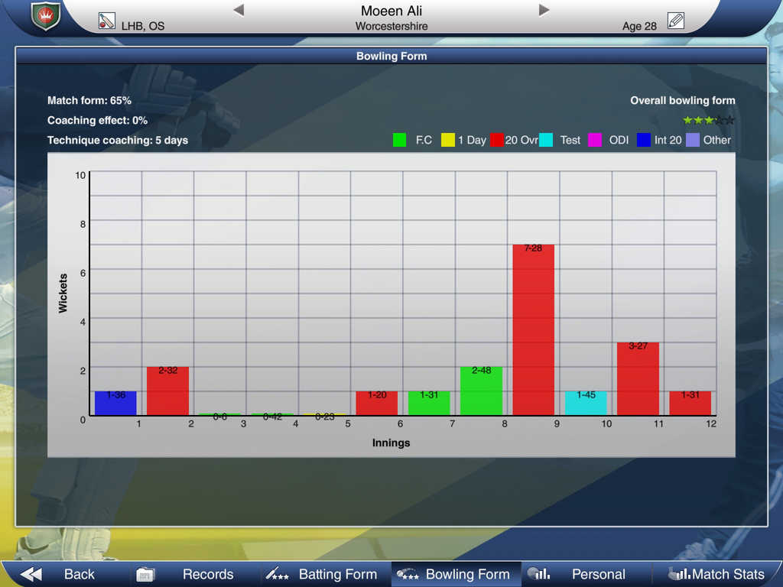
Task: Click the Moeen Ali player name
Action: (391, 11)
